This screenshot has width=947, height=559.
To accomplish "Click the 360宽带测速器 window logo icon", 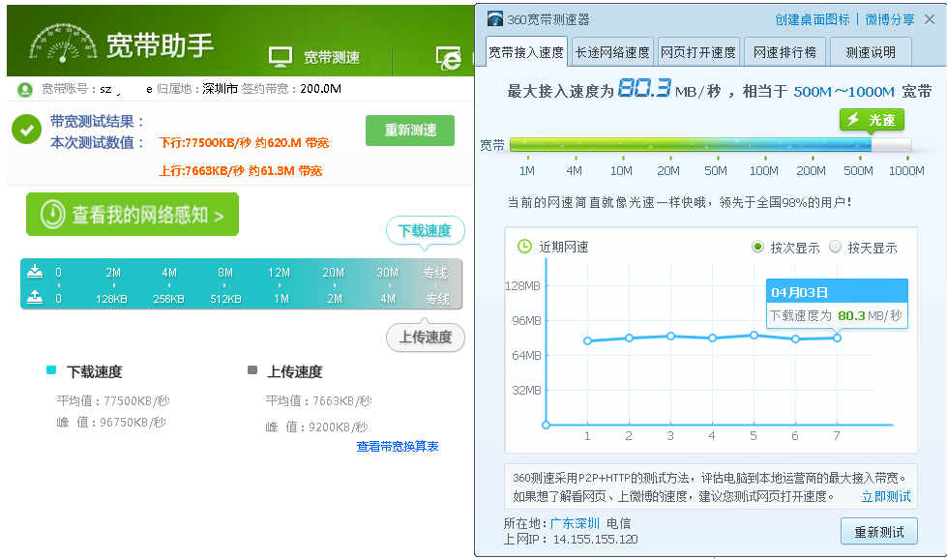I will pos(495,19).
